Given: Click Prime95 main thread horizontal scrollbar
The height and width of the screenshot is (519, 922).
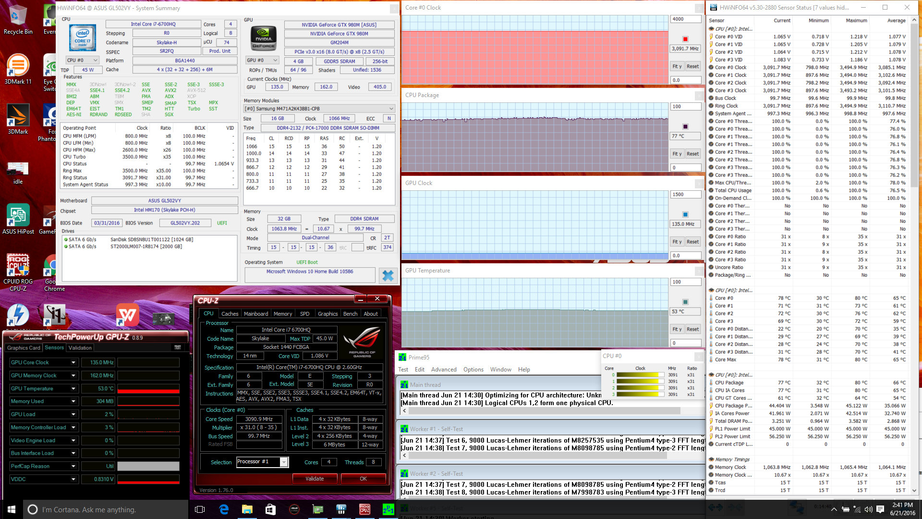Looking at the screenshot, I should pyautogui.click(x=544, y=411).
